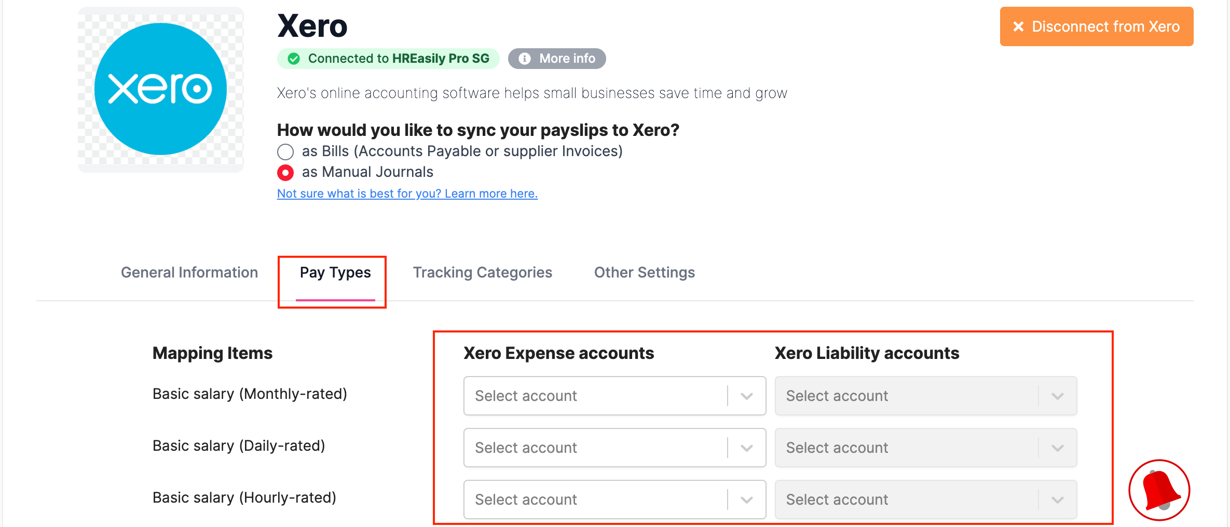Click 'Xero Liability accounts' column heading
This screenshot has width=1230, height=527.
pyautogui.click(x=867, y=353)
